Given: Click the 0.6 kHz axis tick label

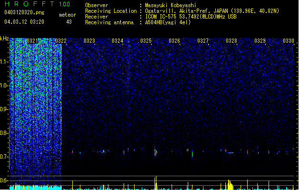Looking at the screenshot, I should click(4, 180).
